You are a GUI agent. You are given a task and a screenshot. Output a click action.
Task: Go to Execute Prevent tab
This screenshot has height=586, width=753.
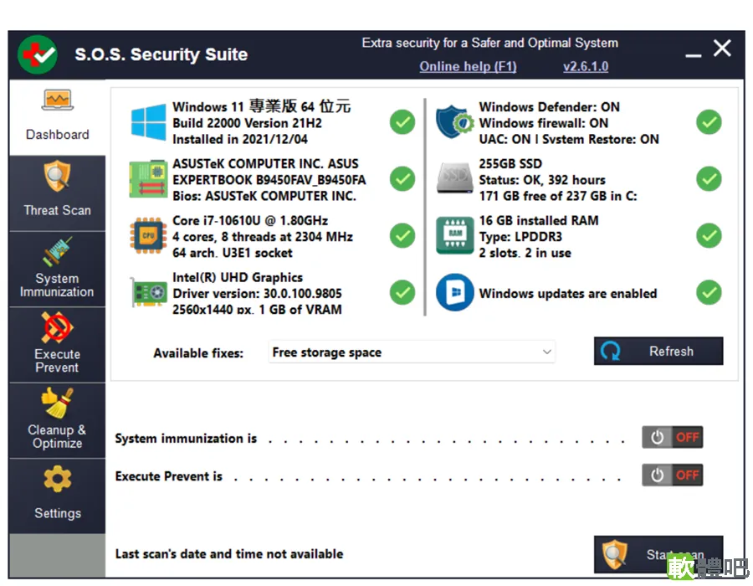click(x=57, y=345)
